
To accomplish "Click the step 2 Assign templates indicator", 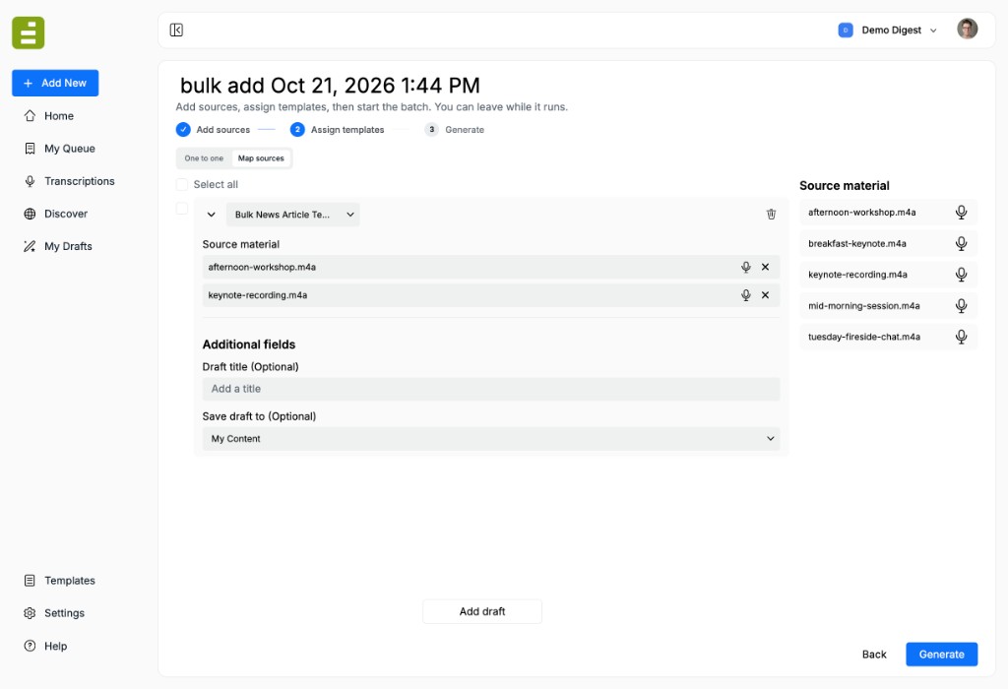I will pos(297,129).
